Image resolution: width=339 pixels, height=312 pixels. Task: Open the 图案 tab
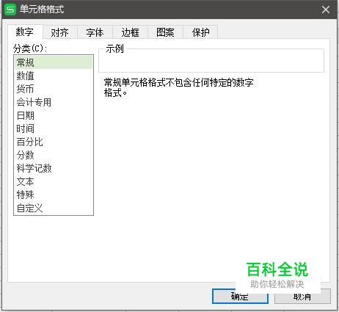pyautogui.click(x=165, y=32)
